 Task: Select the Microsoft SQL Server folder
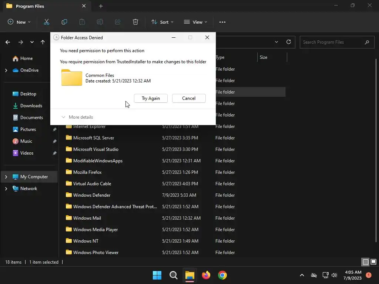coord(94,138)
